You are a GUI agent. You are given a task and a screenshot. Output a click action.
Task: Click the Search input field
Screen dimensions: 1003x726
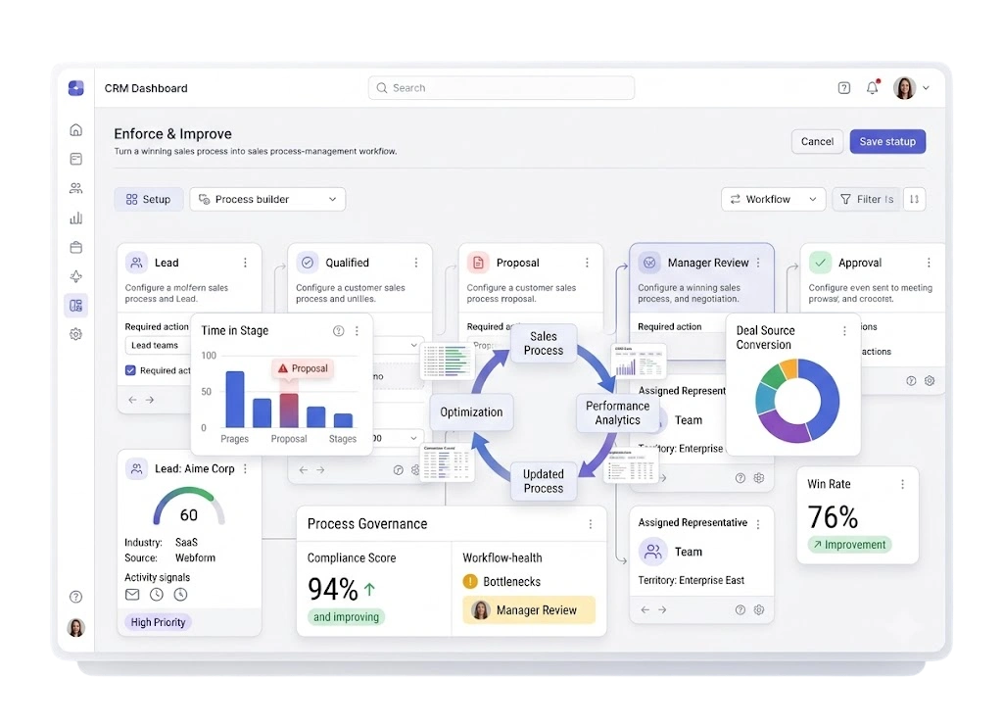click(501, 88)
